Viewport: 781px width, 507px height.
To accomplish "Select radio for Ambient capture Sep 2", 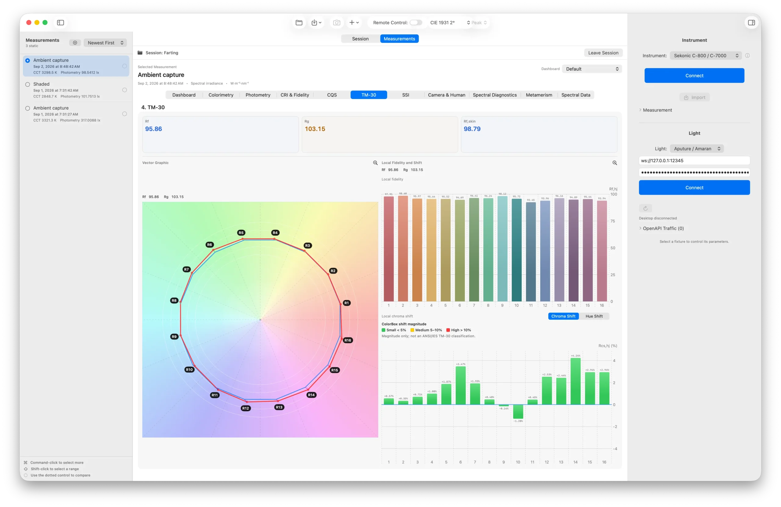I will click(x=27, y=61).
